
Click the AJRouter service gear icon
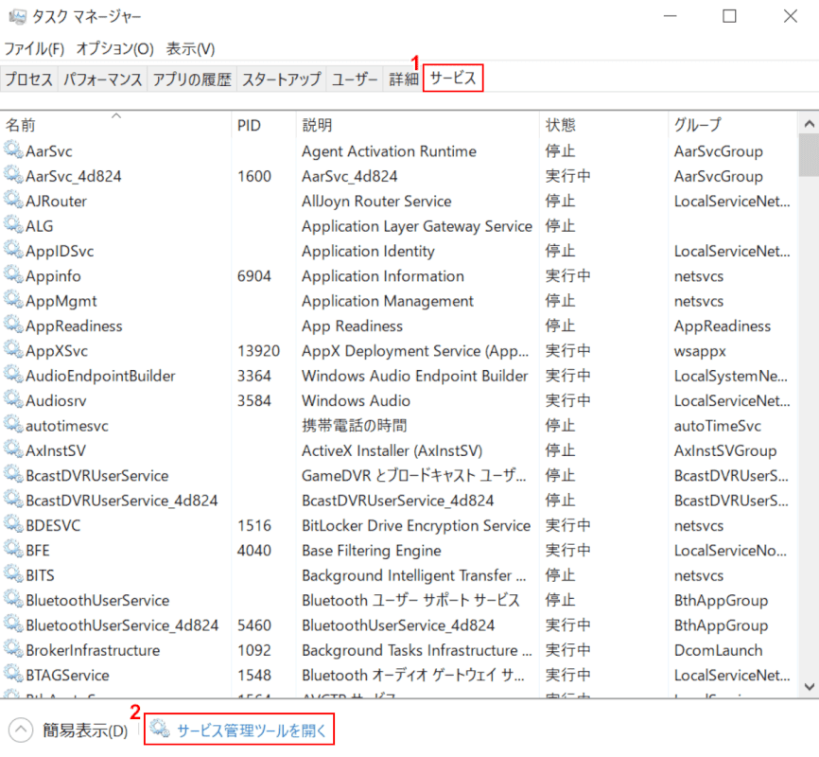(x=13, y=201)
